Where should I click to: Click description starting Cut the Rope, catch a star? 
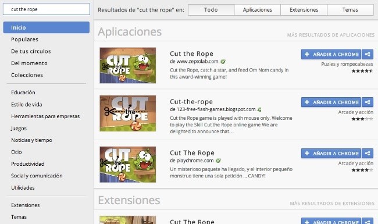[x=229, y=73]
